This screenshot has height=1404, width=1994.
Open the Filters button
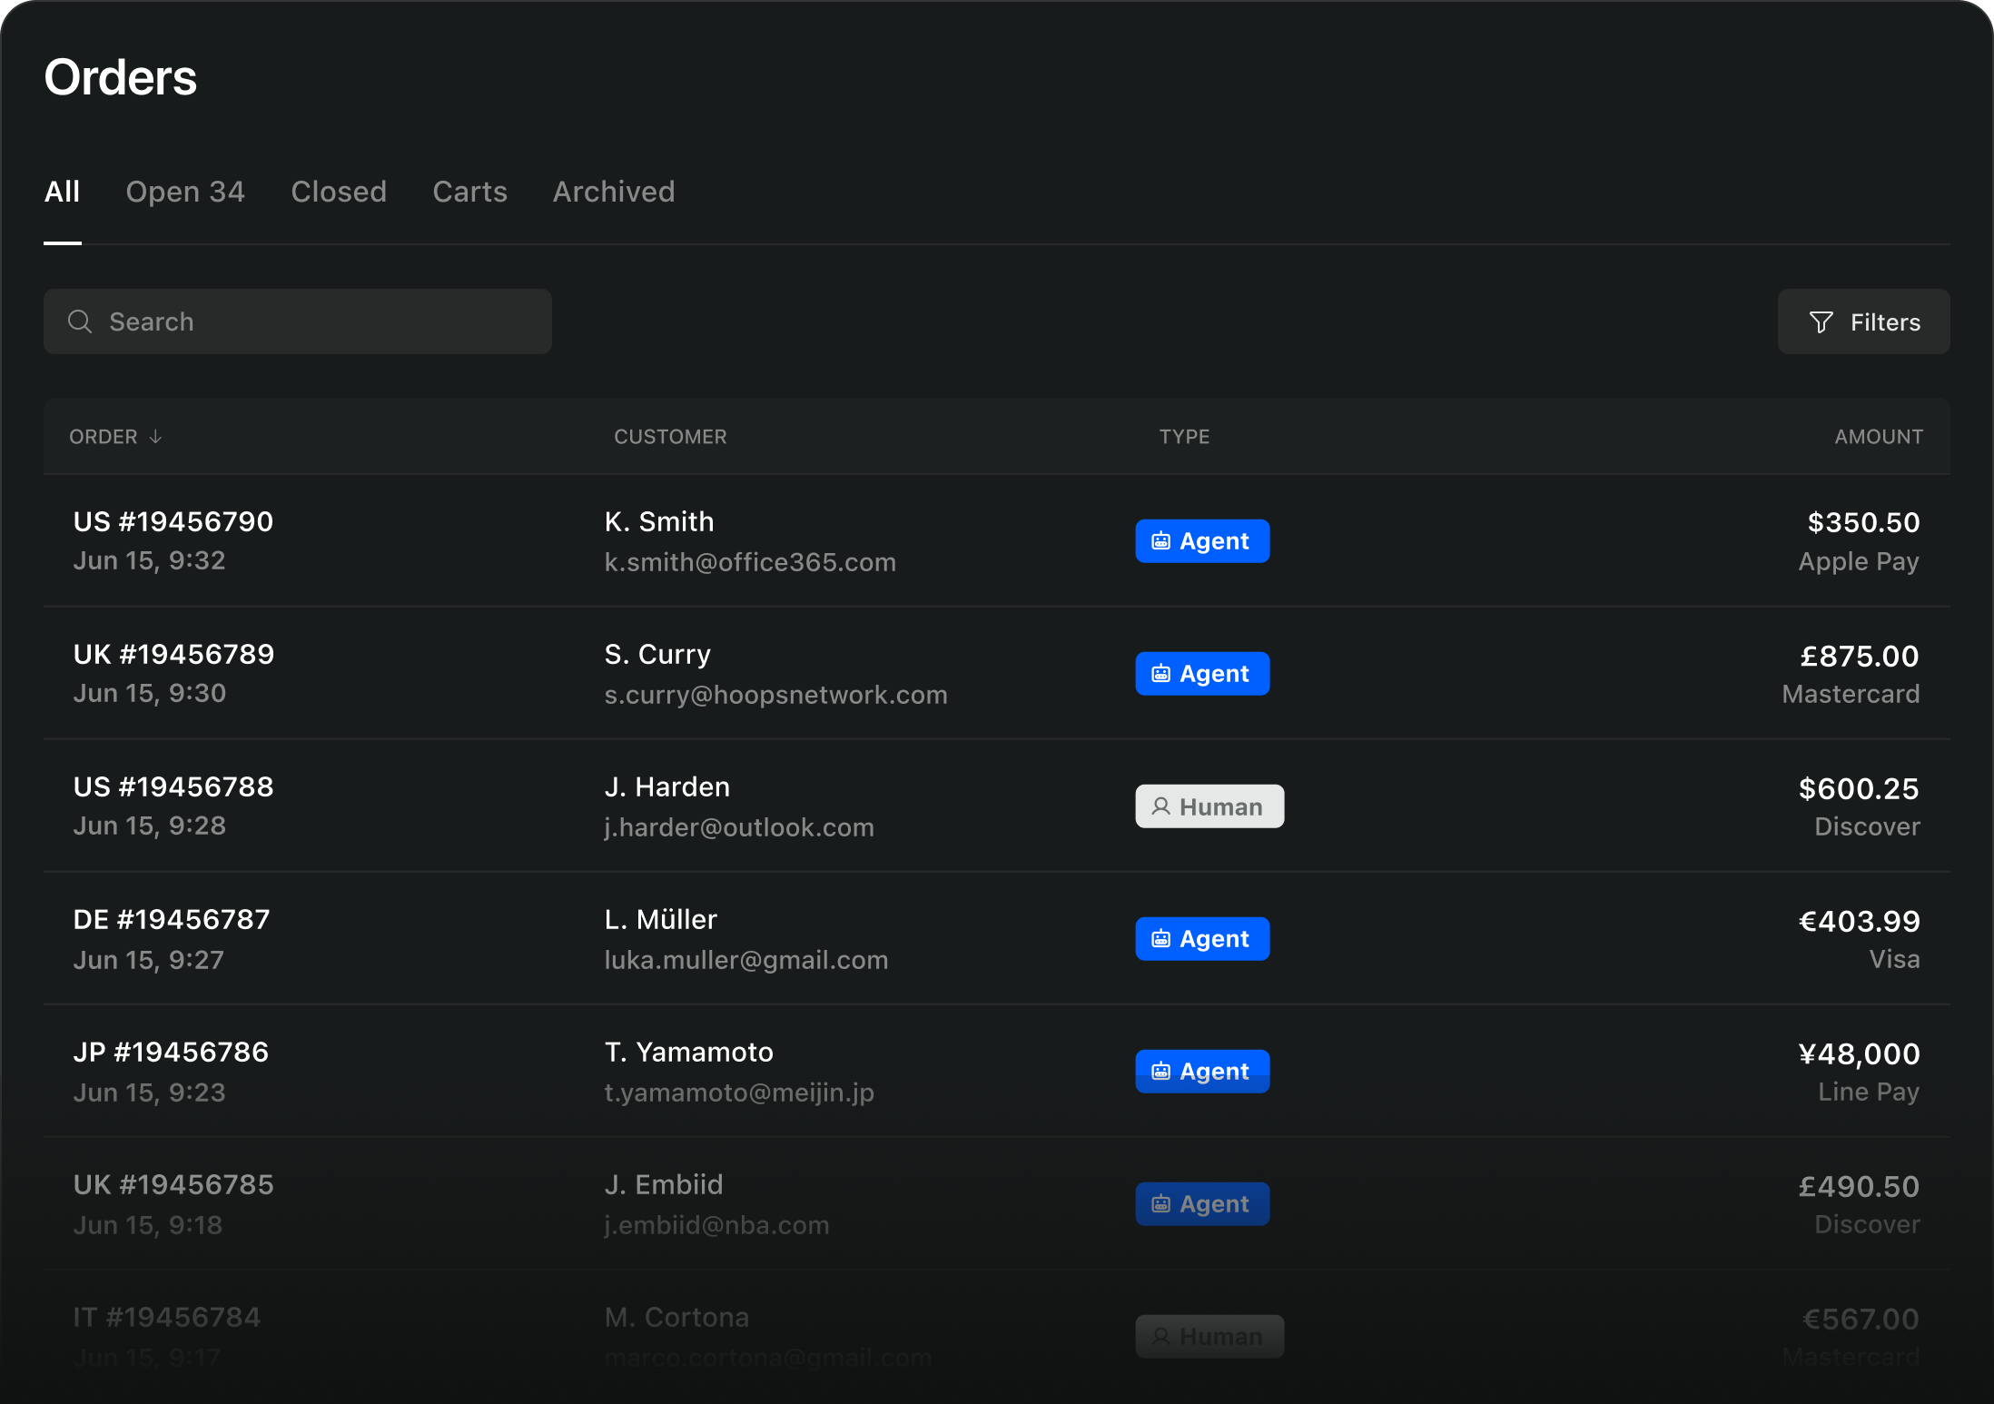[1863, 321]
